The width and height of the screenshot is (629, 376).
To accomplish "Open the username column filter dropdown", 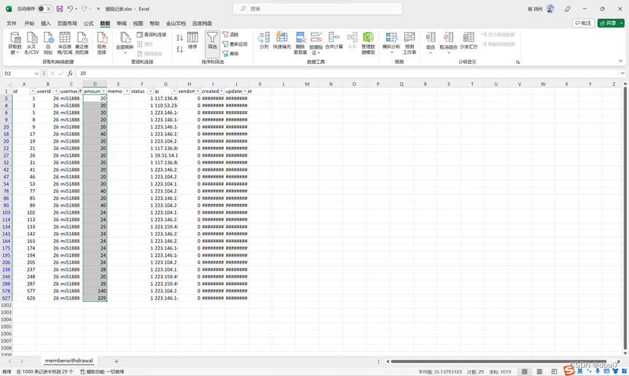I will [80, 91].
